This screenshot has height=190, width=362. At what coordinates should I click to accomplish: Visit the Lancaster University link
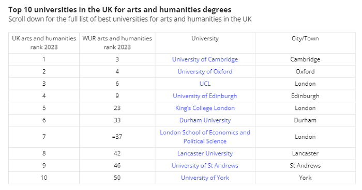pyautogui.click(x=205, y=153)
